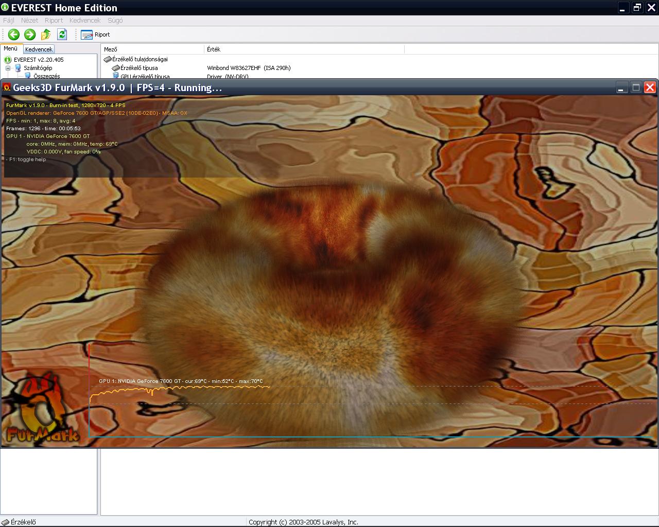Viewport: 659px width, 527px height.
Task: Click the OpenGL renderer info line
Action: pyautogui.click(x=97, y=113)
